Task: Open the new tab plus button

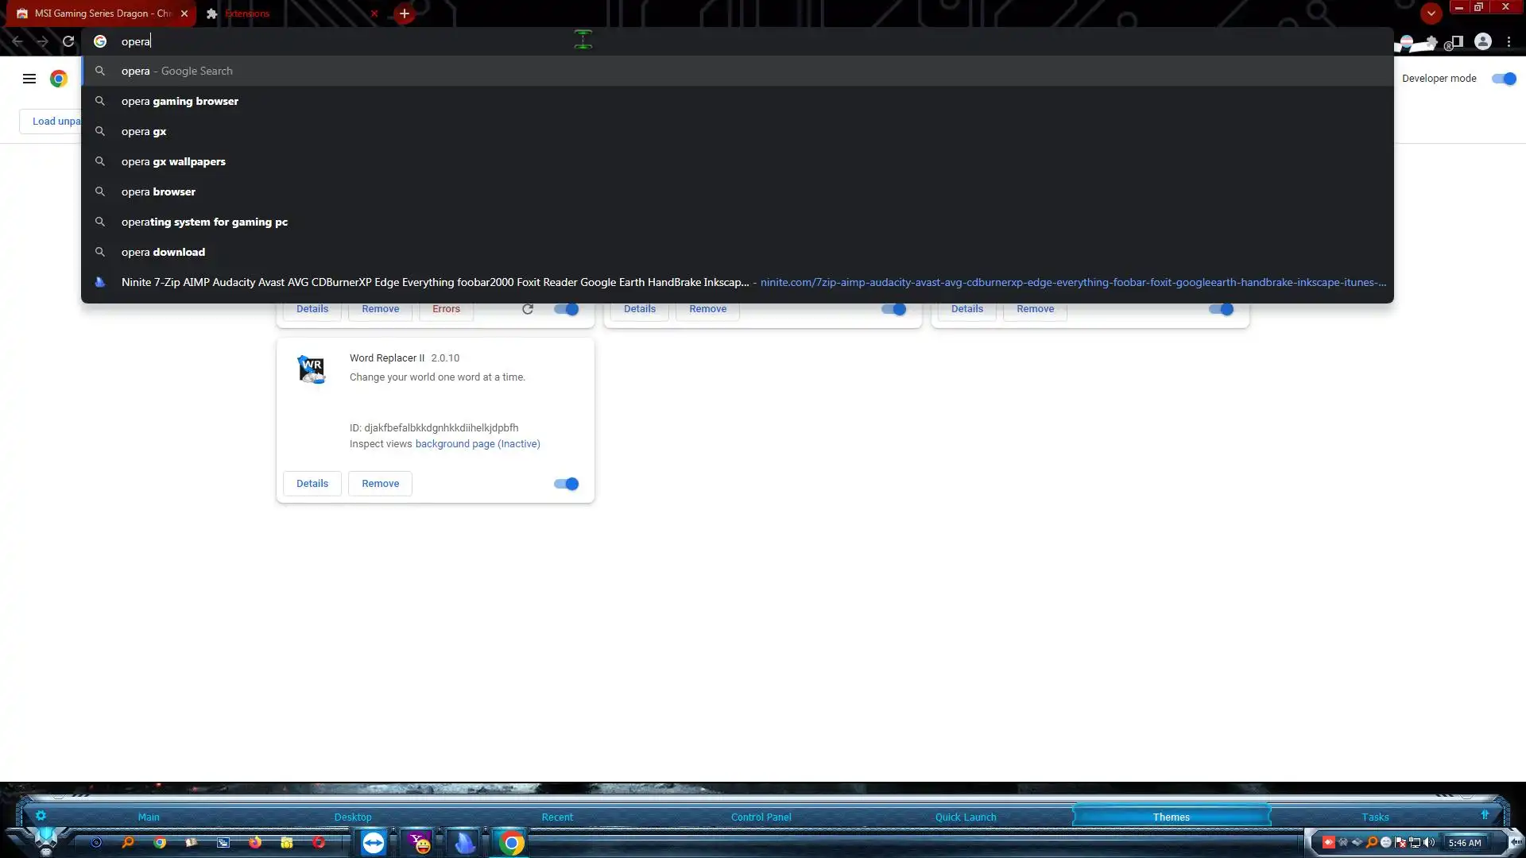Action: (405, 14)
